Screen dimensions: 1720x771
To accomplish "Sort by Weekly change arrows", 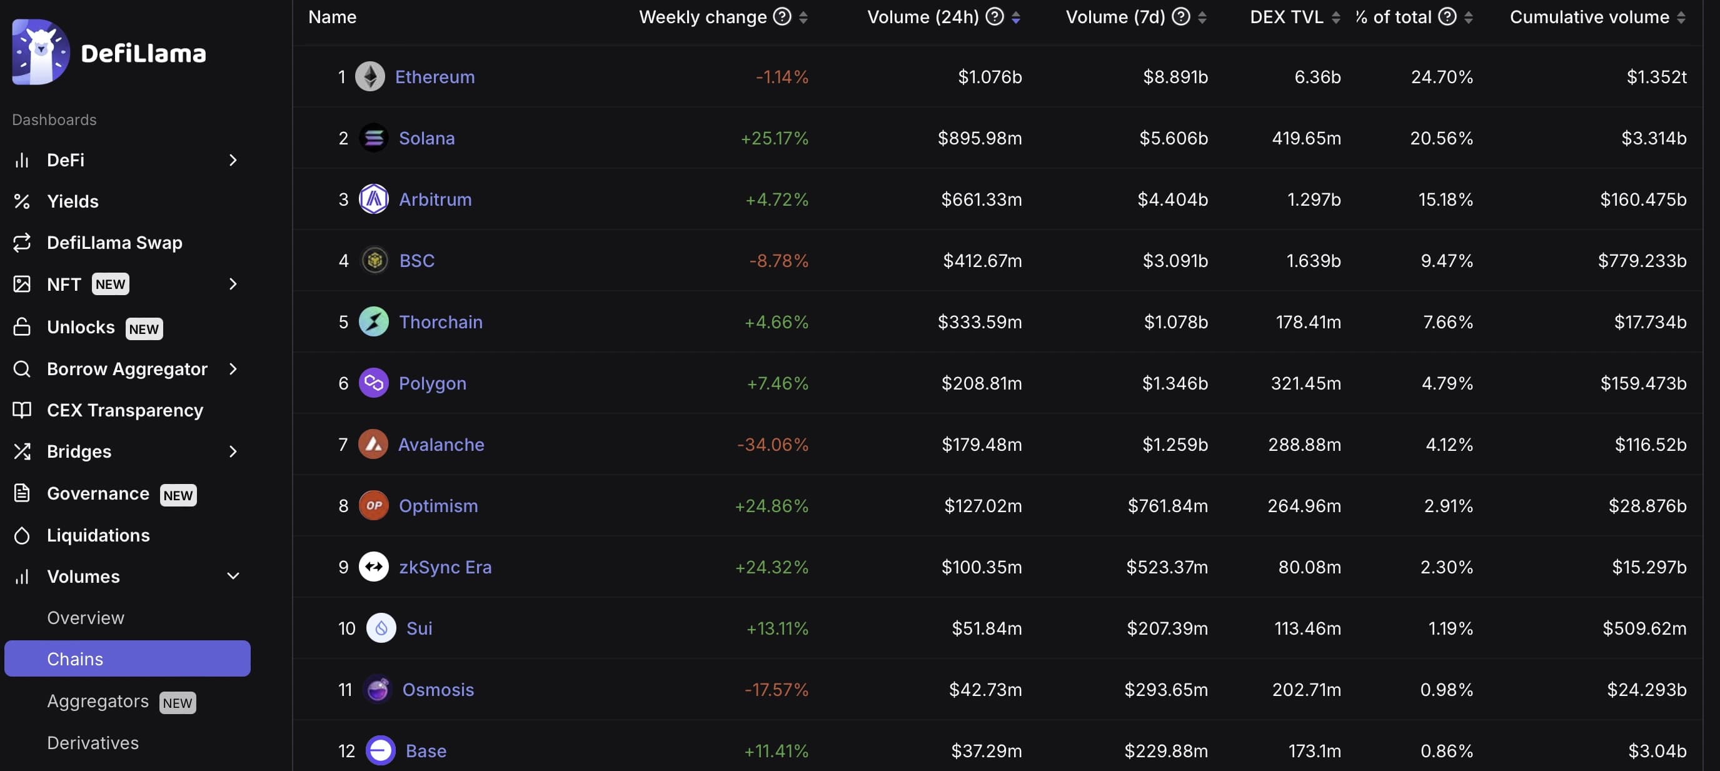I will [x=803, y=18].
